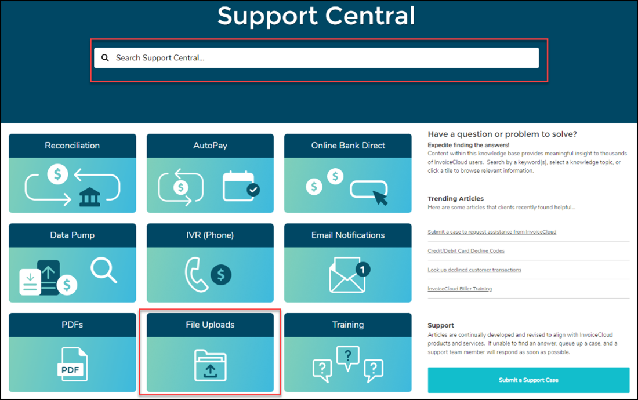Click the search magnifier icon
Viewport: 638px width, 400px height.
105,58
